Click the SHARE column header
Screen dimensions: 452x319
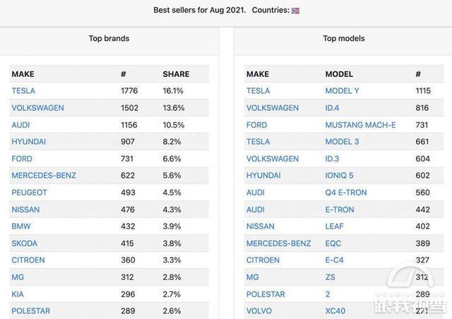(x=176, y=74)
